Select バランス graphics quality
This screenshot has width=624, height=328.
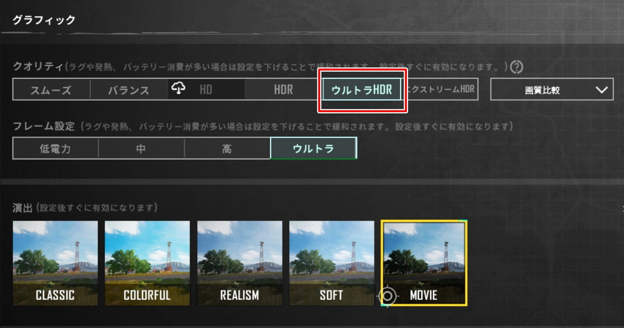point(129,90)
